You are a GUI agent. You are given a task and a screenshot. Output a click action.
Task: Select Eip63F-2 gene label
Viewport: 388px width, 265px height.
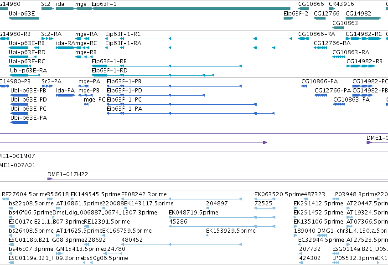(296, 14)
